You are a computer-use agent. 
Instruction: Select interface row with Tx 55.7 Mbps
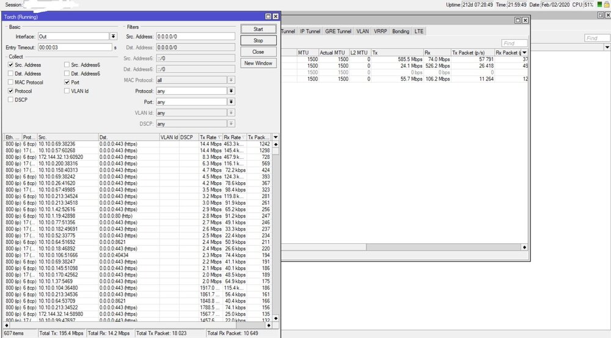coord(405,79)
